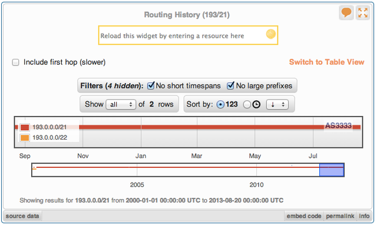Open the Show rows dropdown
This screenshot has height=225, width=377.
pos(121,104)
